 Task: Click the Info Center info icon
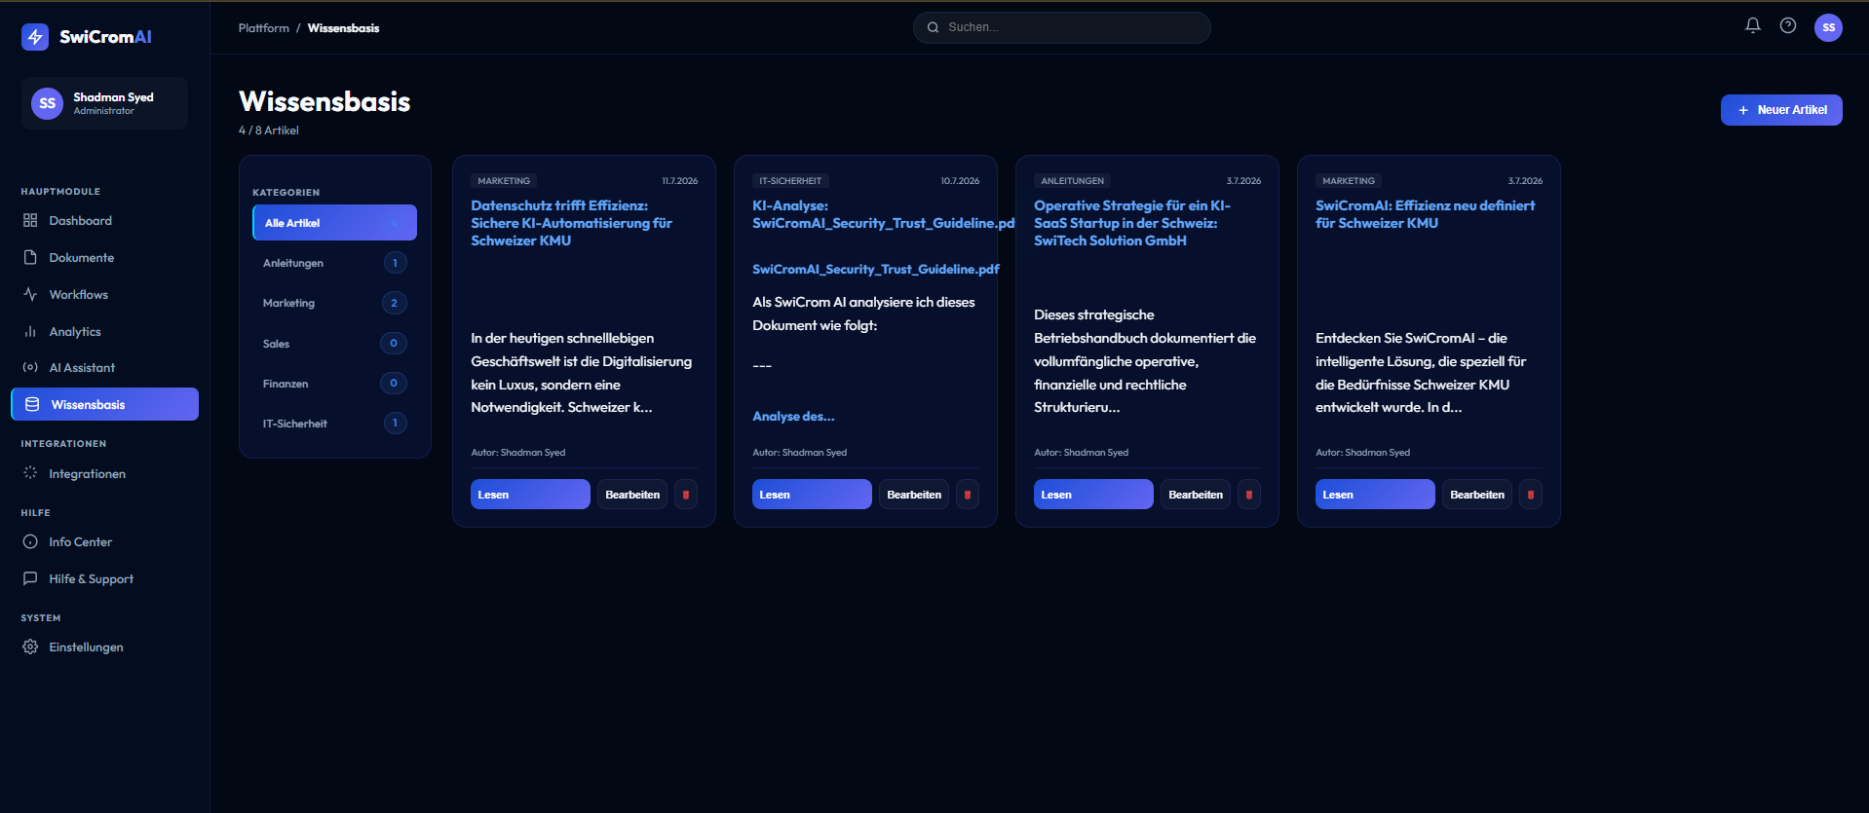click(30, 542)
